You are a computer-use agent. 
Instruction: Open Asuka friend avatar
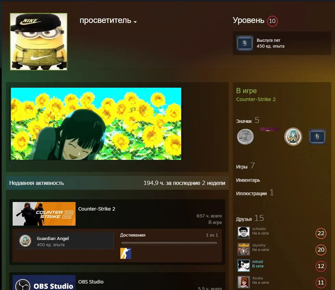[x=244, y=282]
